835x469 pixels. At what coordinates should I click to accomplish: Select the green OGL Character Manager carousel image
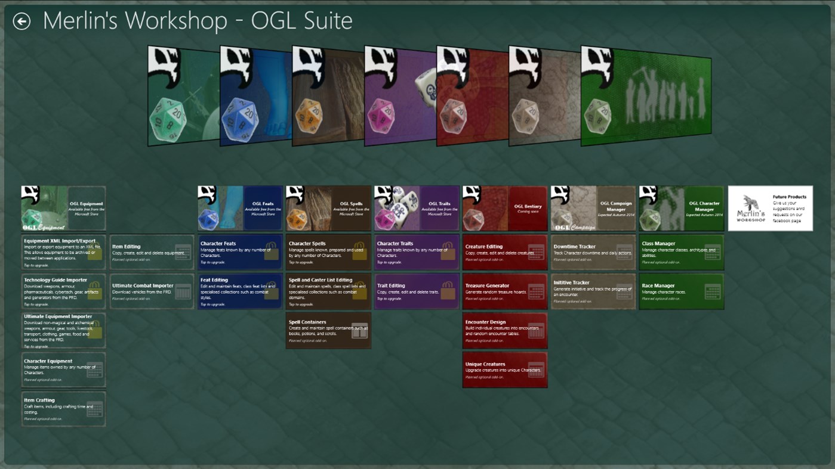[x=645, y=95]
